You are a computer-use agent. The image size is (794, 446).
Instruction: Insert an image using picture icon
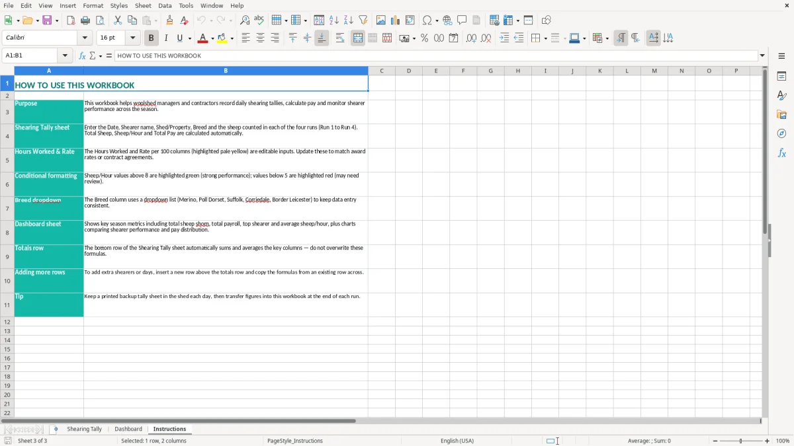(x=381, y=20)
